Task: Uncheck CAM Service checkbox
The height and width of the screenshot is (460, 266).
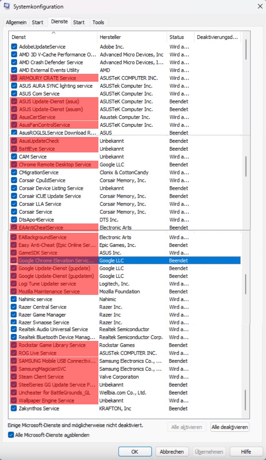Action: coord(14,157)
